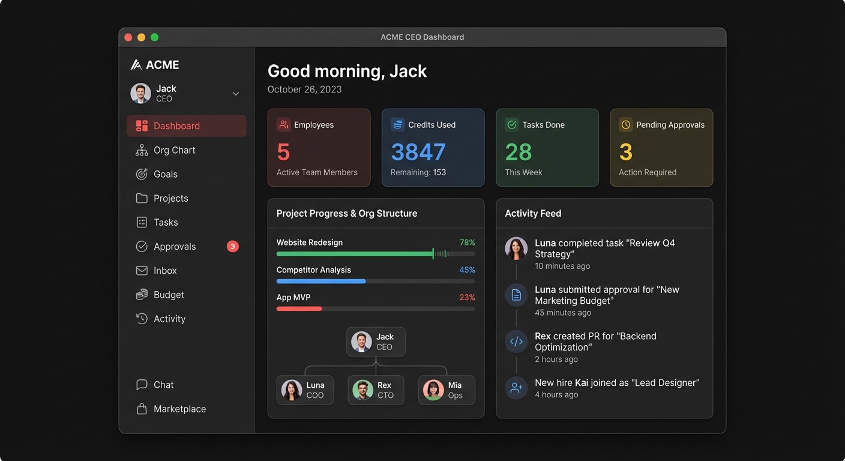Expand the Jack CEO node in org chart
845x461 pixels.
click(x=376, y=341)
